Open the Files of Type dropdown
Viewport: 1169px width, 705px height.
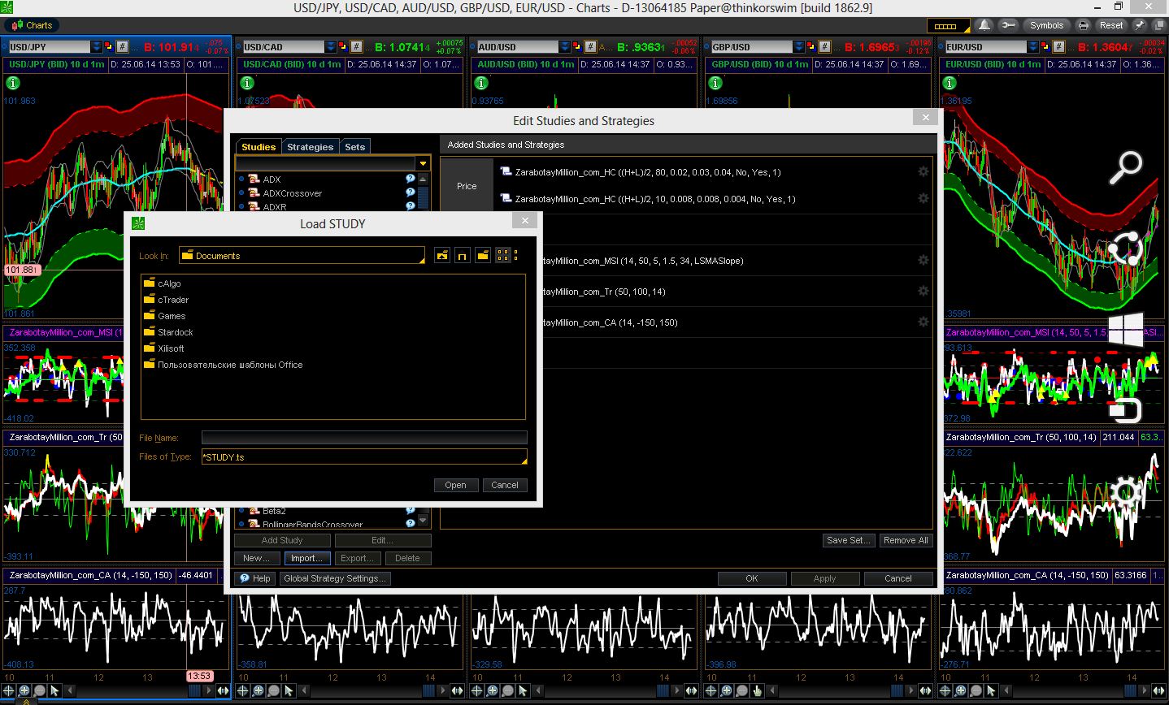pos(364,457)
